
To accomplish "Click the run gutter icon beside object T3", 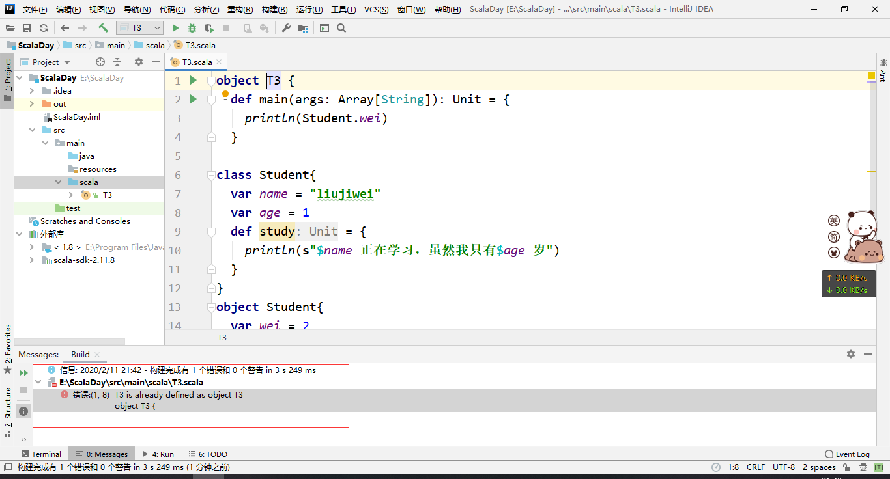I will point(192,80).
